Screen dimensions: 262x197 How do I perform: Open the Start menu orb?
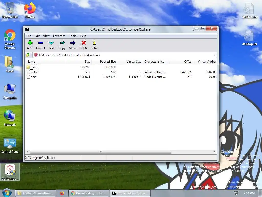pos(7,193)
